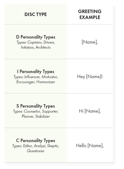Click the word Architects in D row
The height and width of the screenshot is (169, 124).
[x=43, y=47]
